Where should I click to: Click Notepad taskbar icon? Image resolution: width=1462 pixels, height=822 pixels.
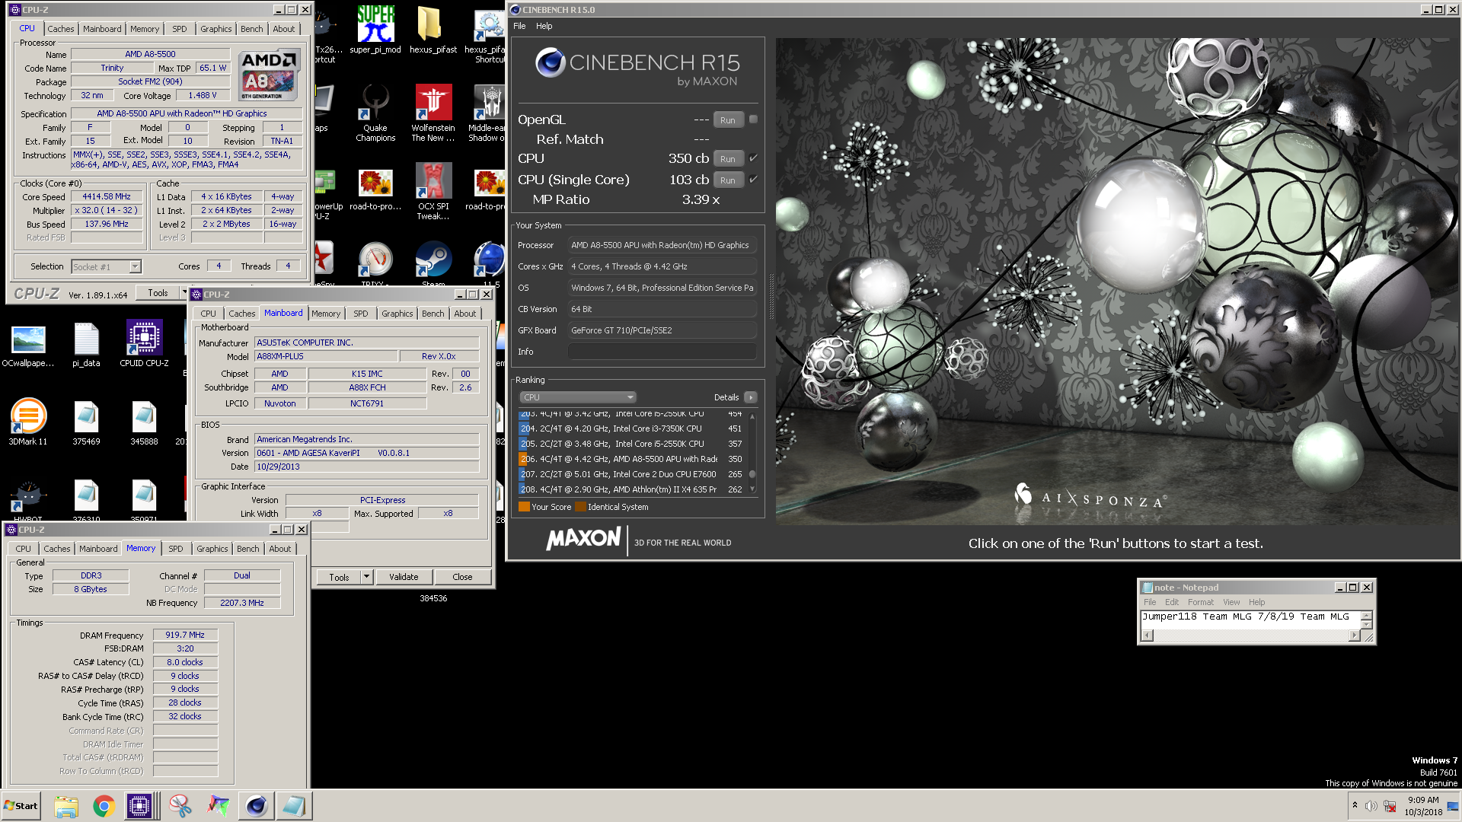pos(294,806)
